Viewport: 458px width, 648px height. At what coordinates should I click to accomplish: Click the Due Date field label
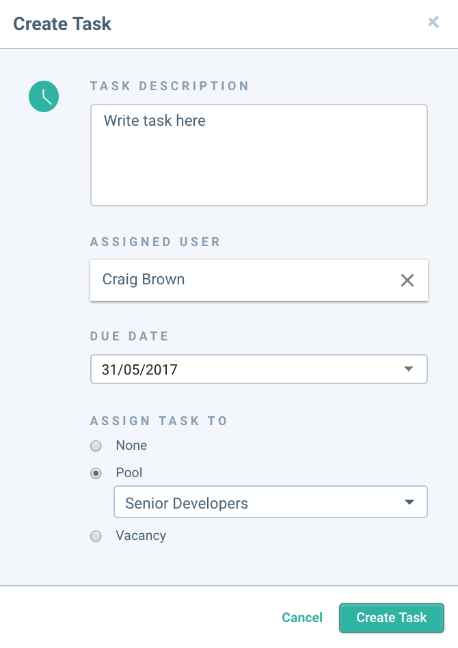(129, 336)
